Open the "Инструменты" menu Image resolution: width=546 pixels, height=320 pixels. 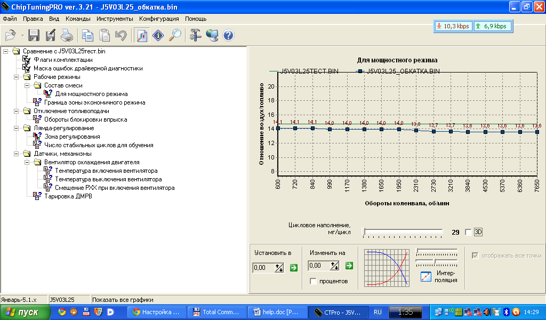[115, 19]
